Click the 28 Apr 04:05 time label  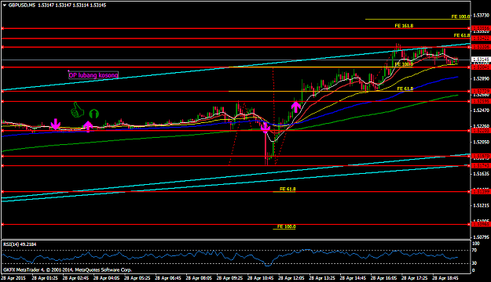[107, 277]
